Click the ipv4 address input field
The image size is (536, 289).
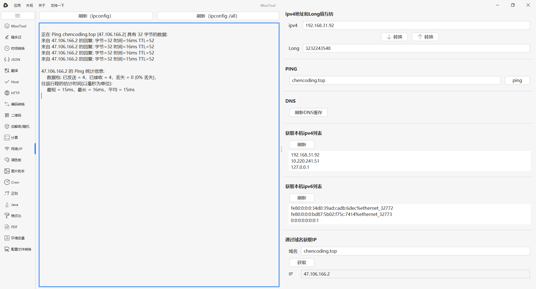coord(416,25)
